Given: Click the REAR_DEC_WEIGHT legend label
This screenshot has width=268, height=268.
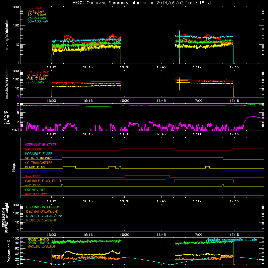Looking at the screenshot, I should (41, 220).
